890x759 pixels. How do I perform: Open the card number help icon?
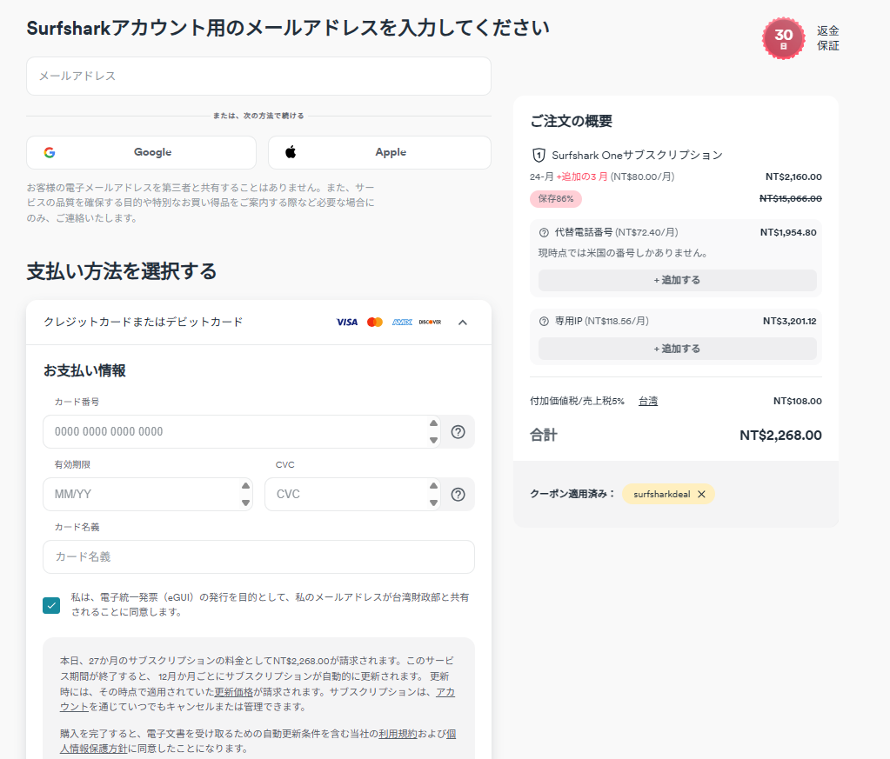pos(458,431)
